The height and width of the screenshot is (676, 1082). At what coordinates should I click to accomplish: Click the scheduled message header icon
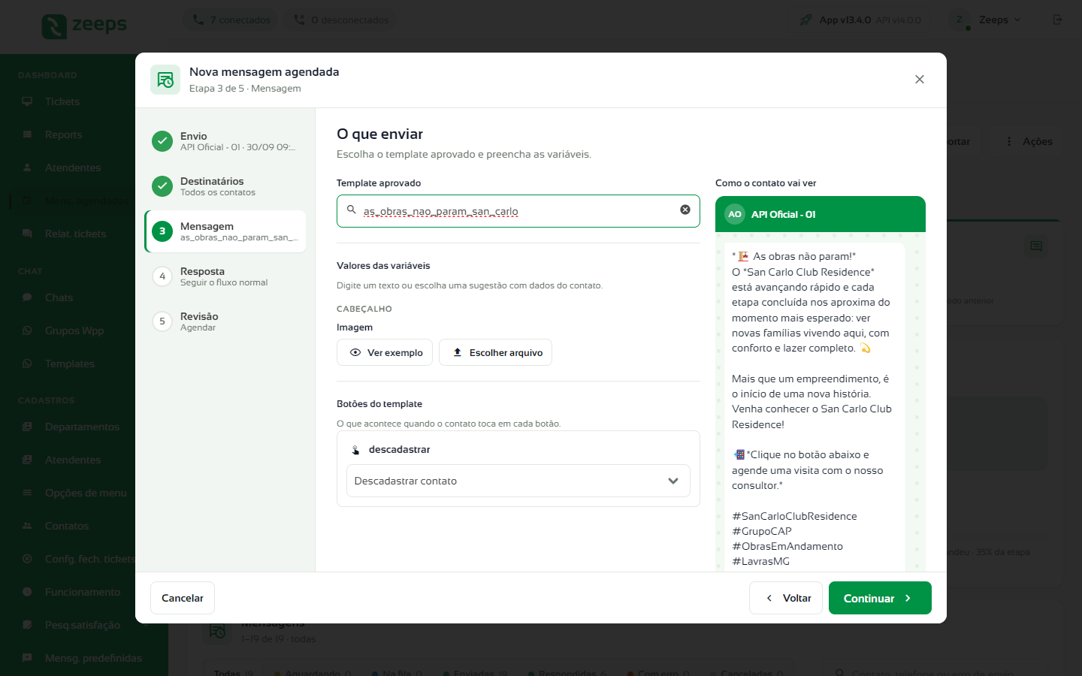pos(165,80)
